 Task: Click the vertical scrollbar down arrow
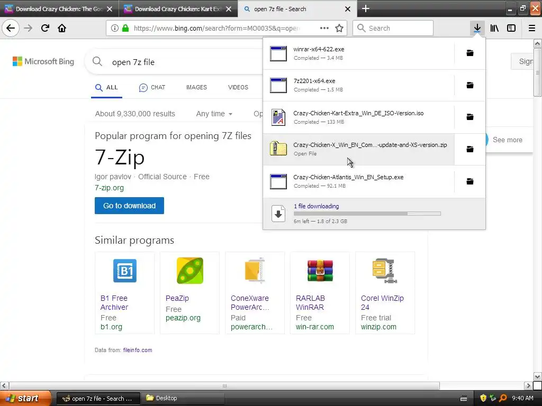(537, 376)
